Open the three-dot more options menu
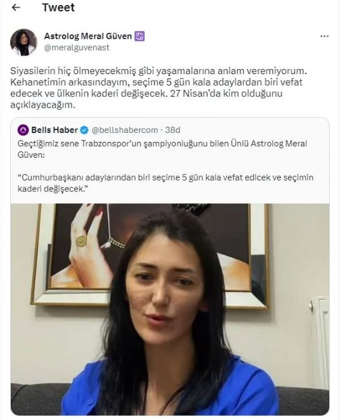 (324, 36)
